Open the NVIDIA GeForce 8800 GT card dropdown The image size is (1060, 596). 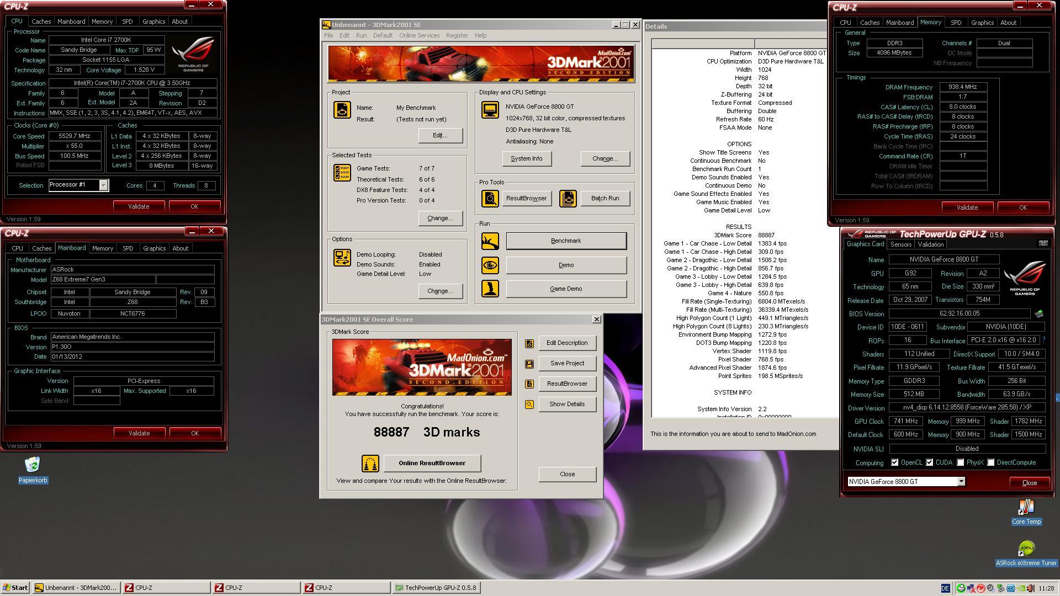pyautogui.click(x=961, y=482)
